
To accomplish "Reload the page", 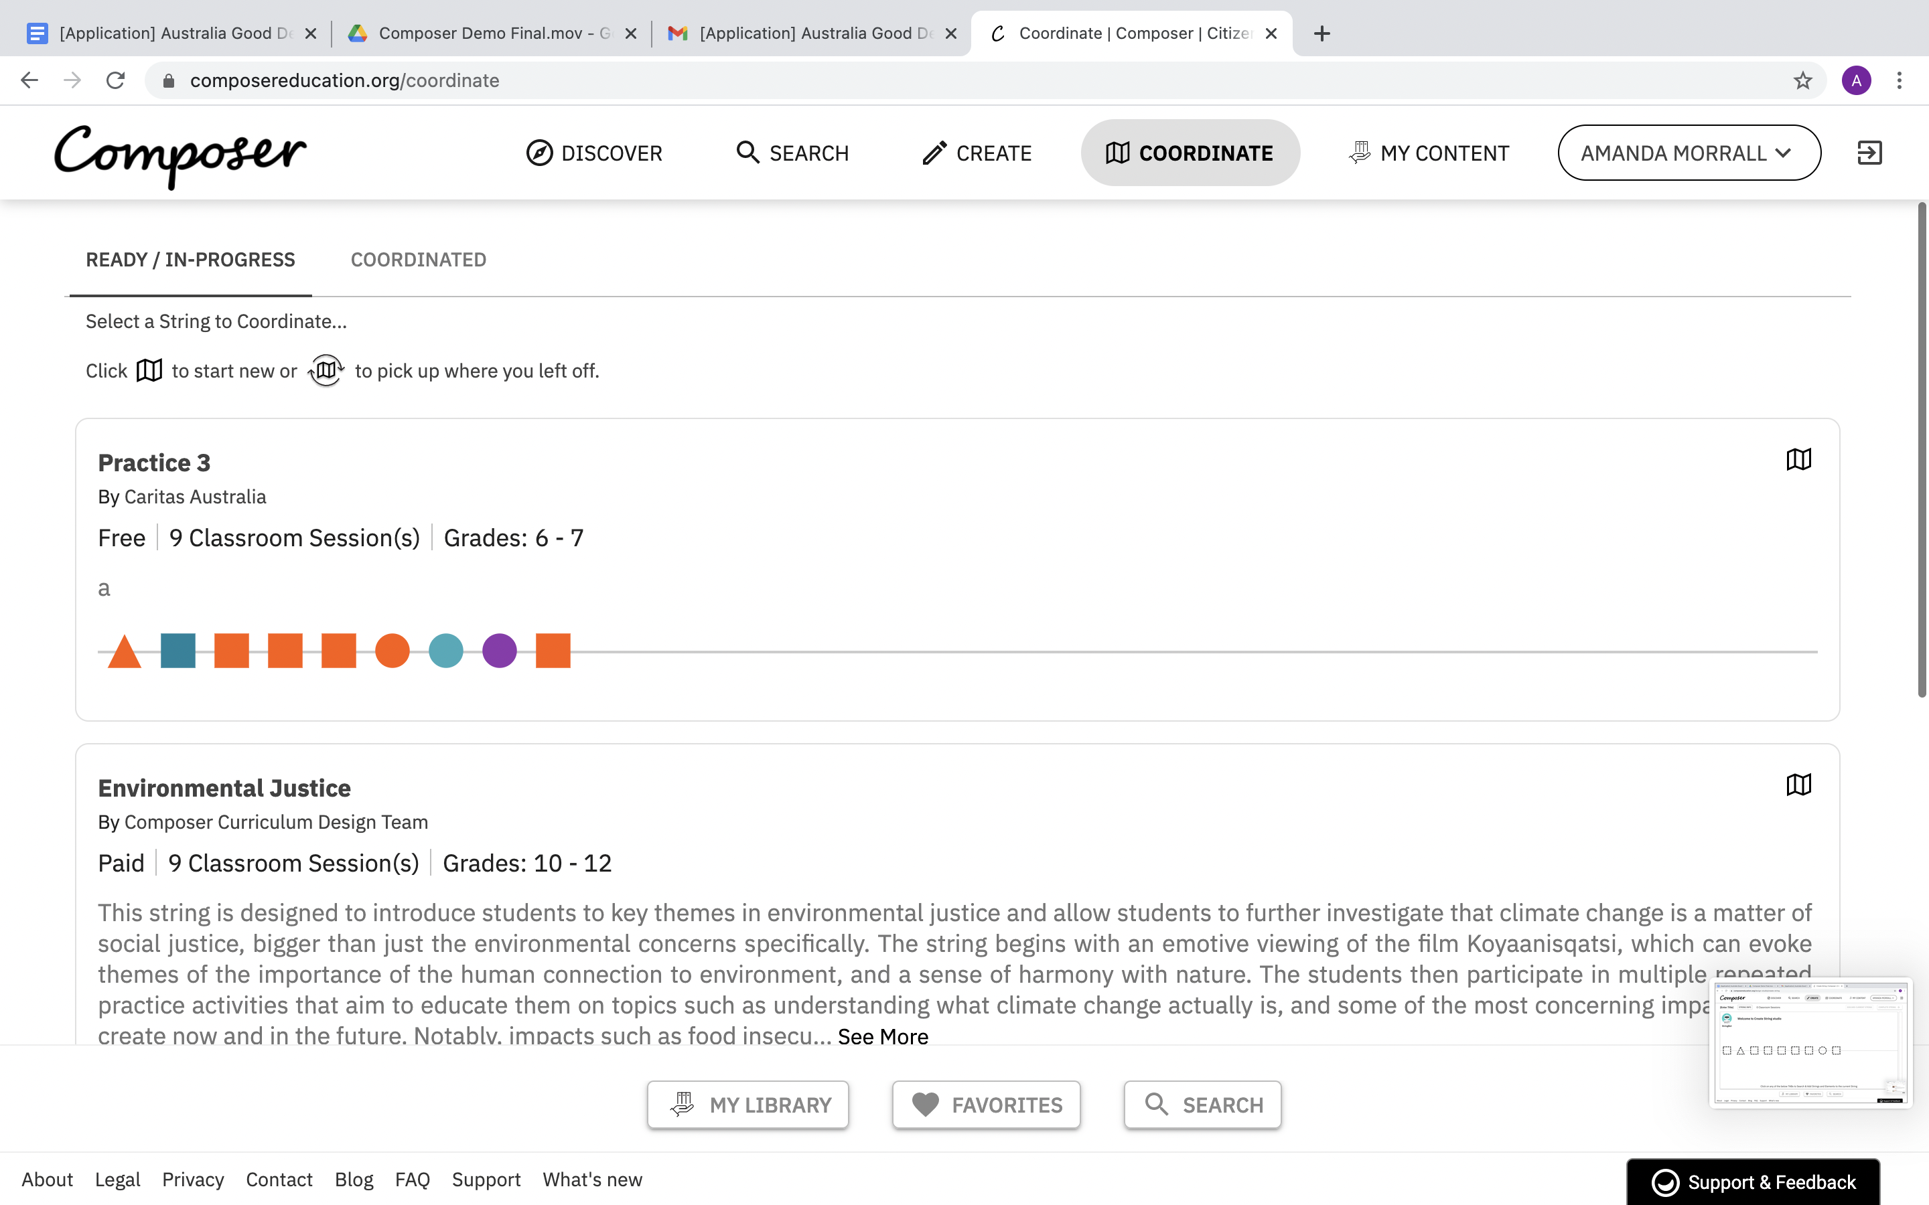I will (116, 80).
